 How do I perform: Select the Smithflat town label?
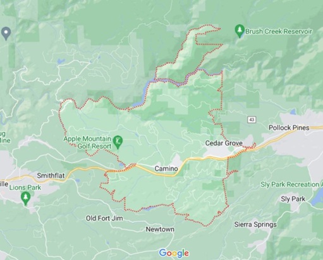pyautogui.click(x=51, y=175)
